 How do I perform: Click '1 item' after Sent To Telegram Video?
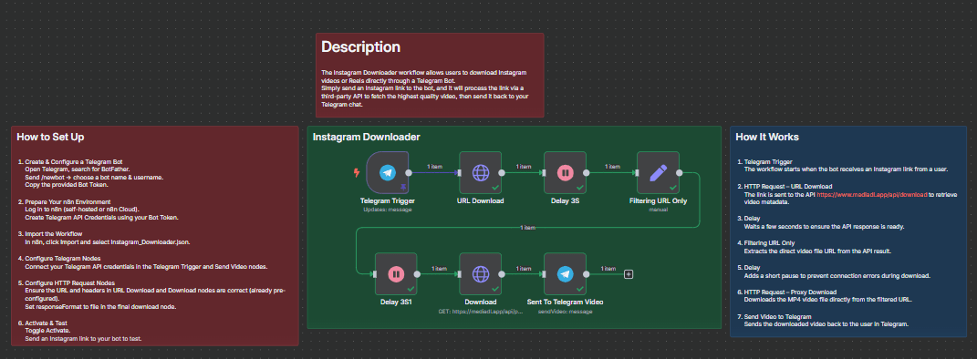608,268
